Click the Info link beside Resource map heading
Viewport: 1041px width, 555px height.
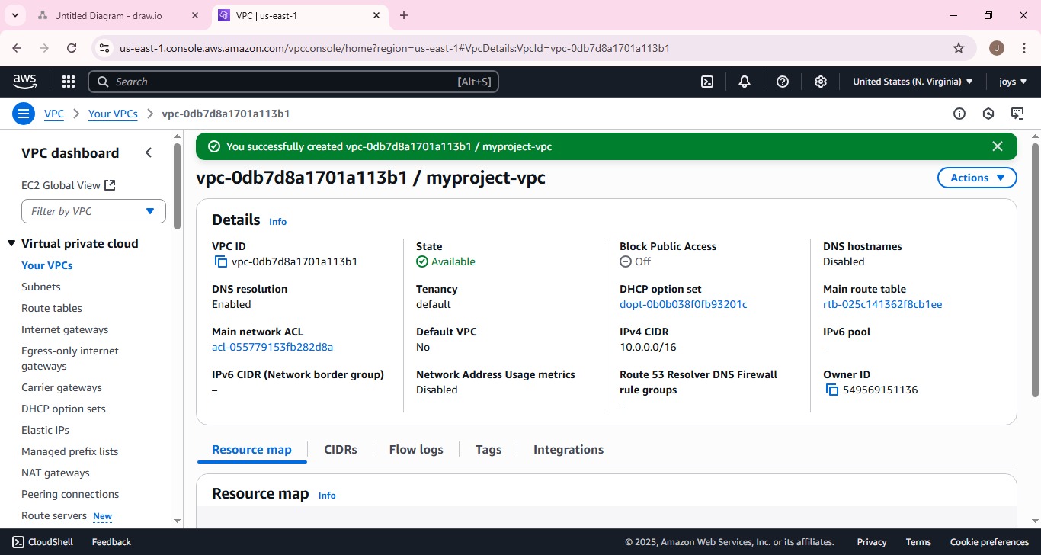click(x=327, y=495)
